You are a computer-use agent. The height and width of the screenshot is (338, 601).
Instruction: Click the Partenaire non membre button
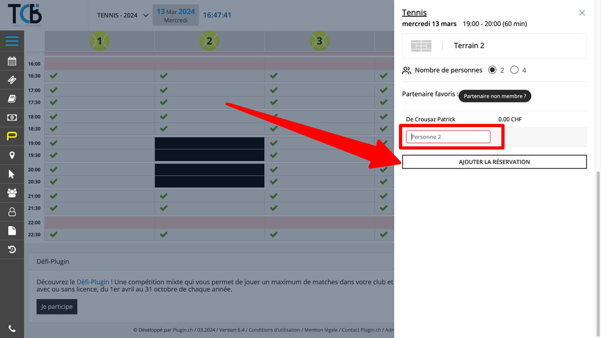494,96
